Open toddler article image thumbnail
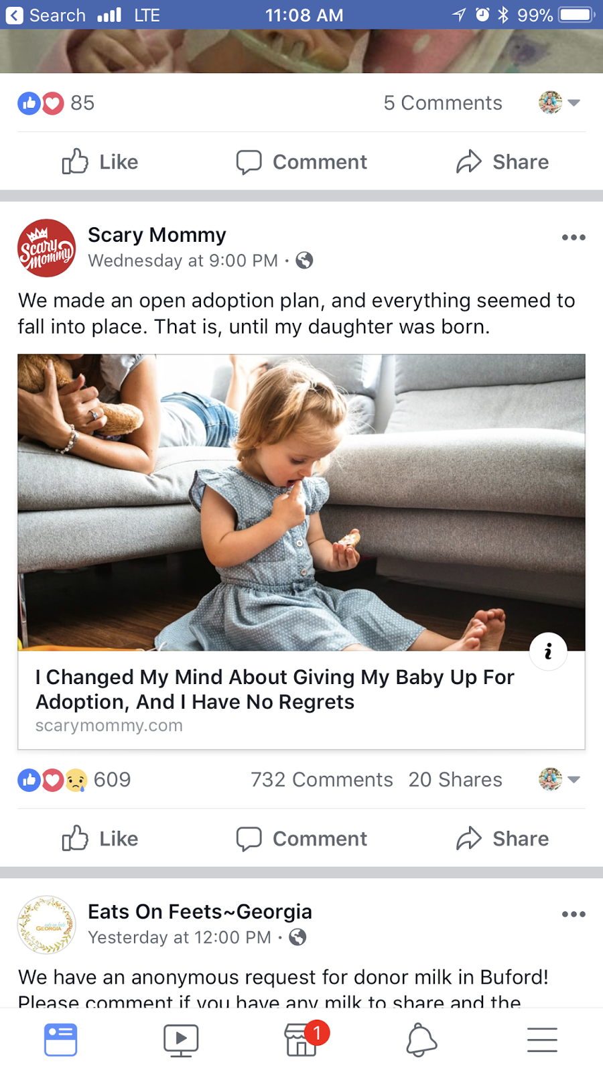 pyautogui.click(x=301, y=503)
